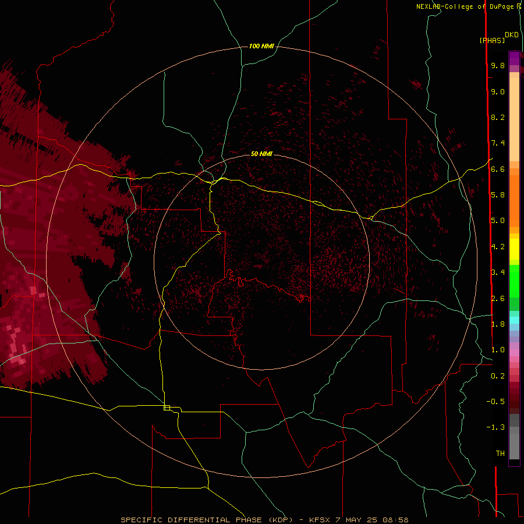Pick the peach segment of the color bar
Viewport: 524px width, 524px height.
point(514,119)
